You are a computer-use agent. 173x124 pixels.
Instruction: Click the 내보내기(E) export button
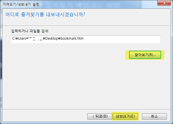[x=125, y=116]
